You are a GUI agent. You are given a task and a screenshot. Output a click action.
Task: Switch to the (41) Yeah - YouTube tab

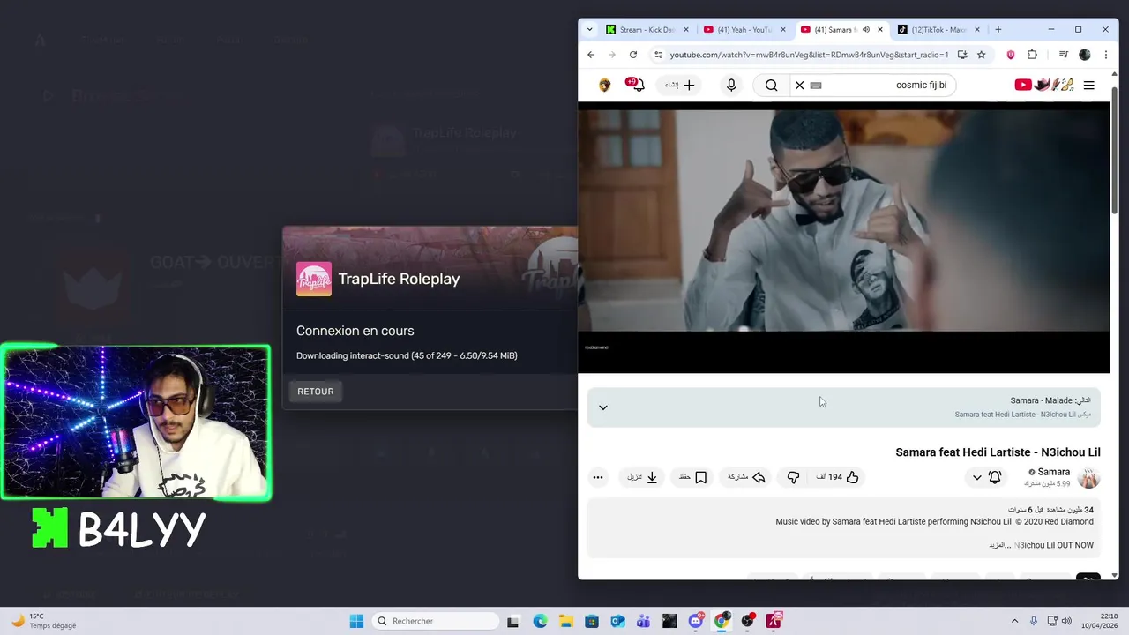[x=744, y=29]
